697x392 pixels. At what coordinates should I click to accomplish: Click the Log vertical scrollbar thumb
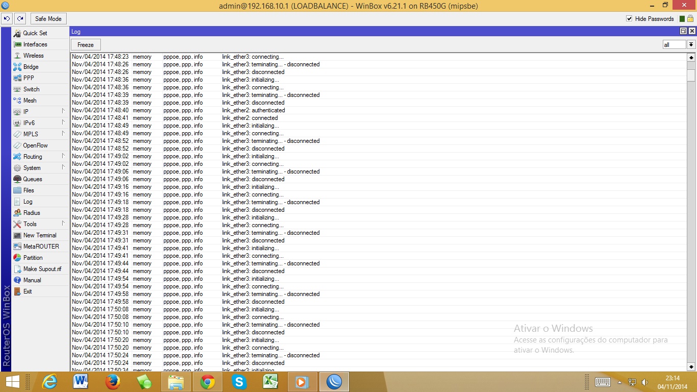click(691, 75)
